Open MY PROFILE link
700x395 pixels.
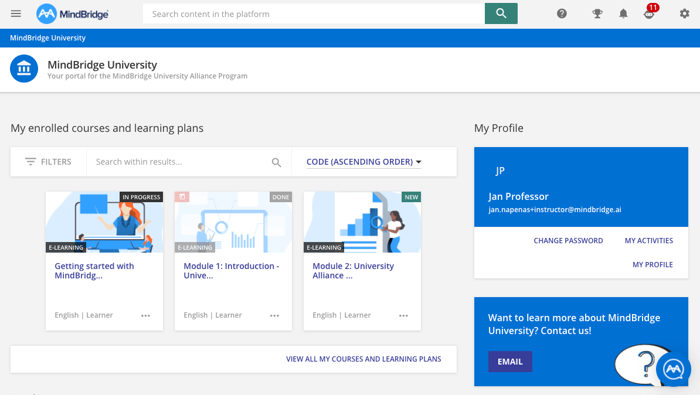(653, 265)
